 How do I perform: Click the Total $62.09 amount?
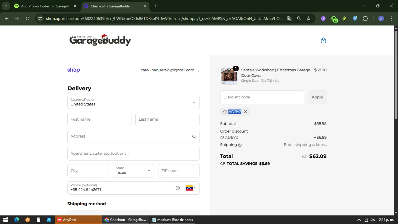[x=318, y=156]
